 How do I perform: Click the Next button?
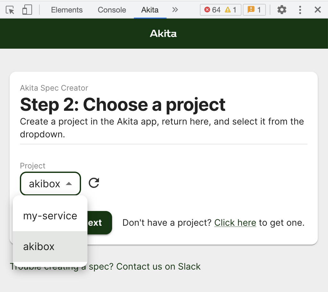click(100, 223)
